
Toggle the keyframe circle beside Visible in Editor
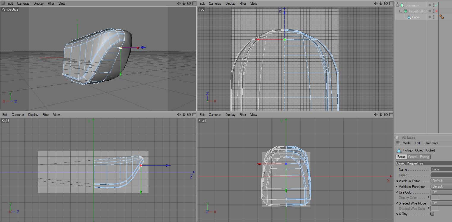click(x=397, y=181)
